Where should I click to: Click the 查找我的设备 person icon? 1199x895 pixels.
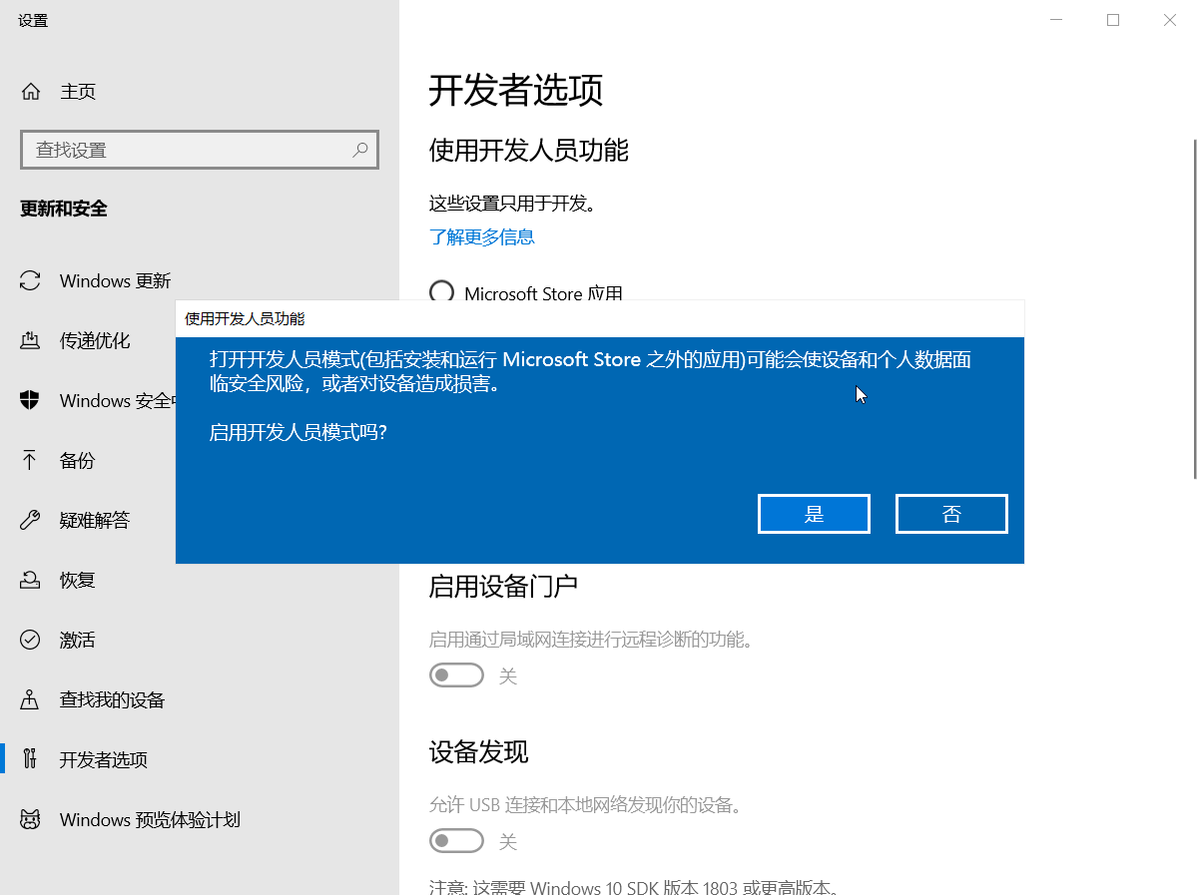tap(31, 699)
